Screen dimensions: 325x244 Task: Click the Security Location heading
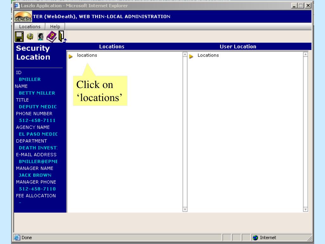33,52
